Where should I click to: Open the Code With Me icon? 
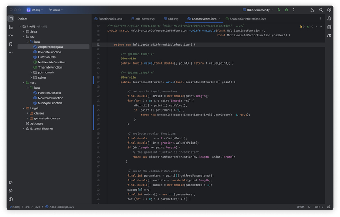(312, 10)
